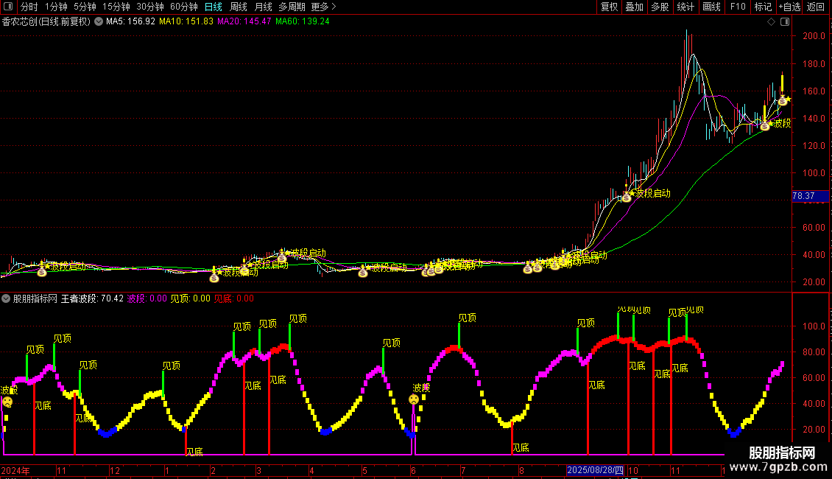Viewport: 832px width, 479px height.
Task: Click the sad face icon at the indicator's left edge
Action: point(7,402)
